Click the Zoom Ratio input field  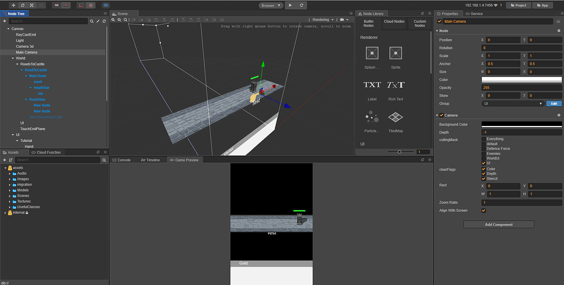[522, 202]
